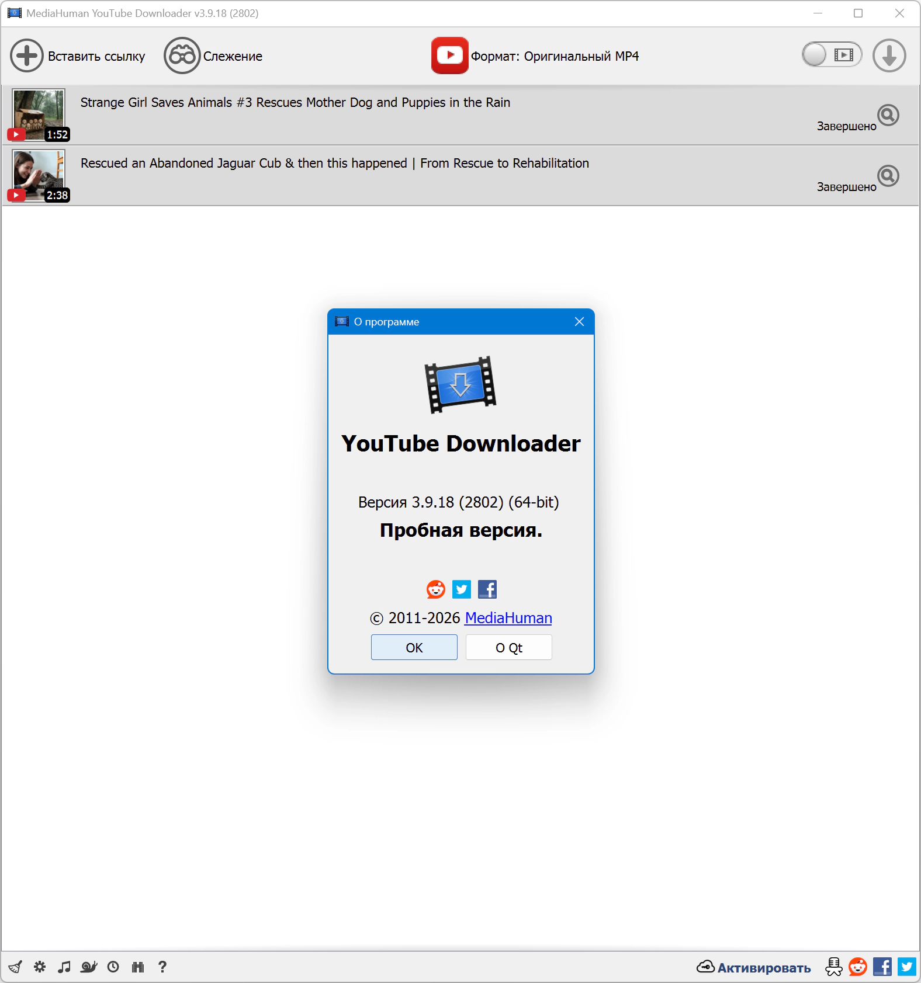The height and width of the screenshot is (983, 921).
Task: Select the Strange Girl Saves Animals thumbnail
Action: click(x=39, y=115)
